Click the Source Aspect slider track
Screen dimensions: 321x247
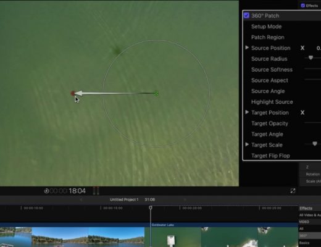point(312,80)
